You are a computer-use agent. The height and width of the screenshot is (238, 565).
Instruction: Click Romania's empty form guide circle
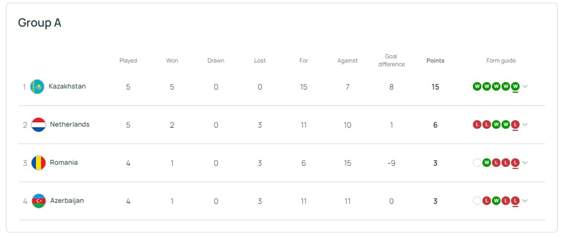click(477, 163)
